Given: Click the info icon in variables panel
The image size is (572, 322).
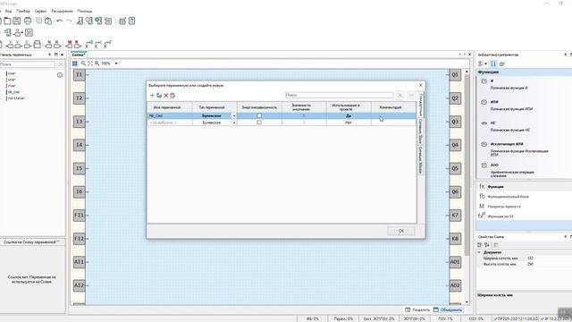Looking at the screenshot, I should (60, 75).
